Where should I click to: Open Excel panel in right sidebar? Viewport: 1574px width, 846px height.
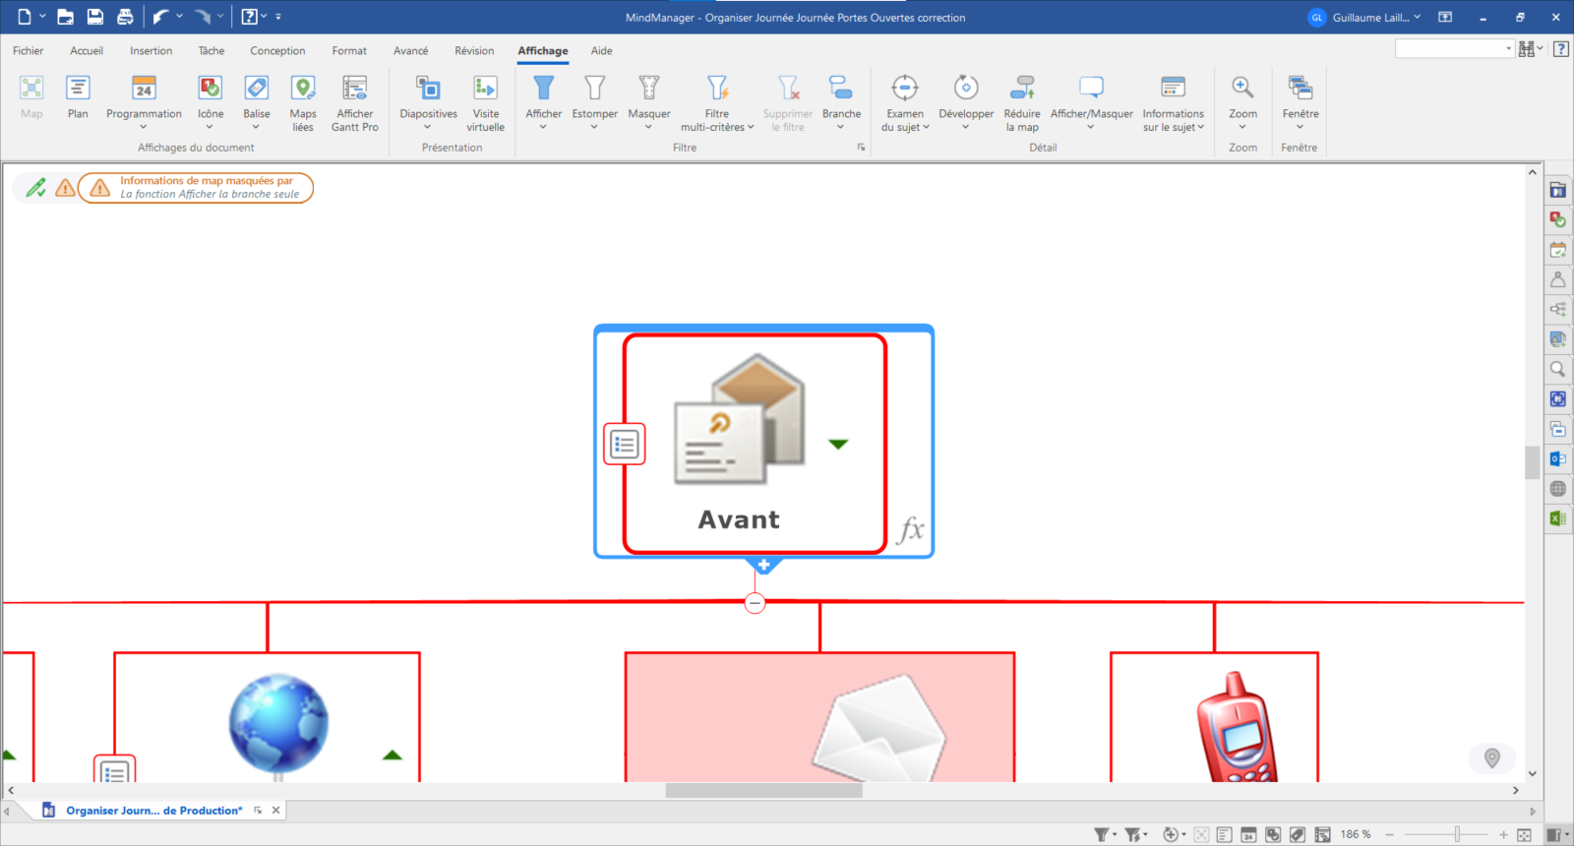[x=1557, y=518]
